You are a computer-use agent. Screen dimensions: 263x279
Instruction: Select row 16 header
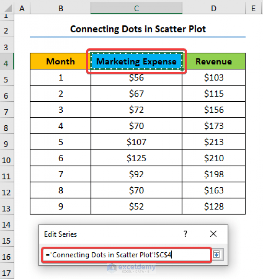[x=7, y=255]
